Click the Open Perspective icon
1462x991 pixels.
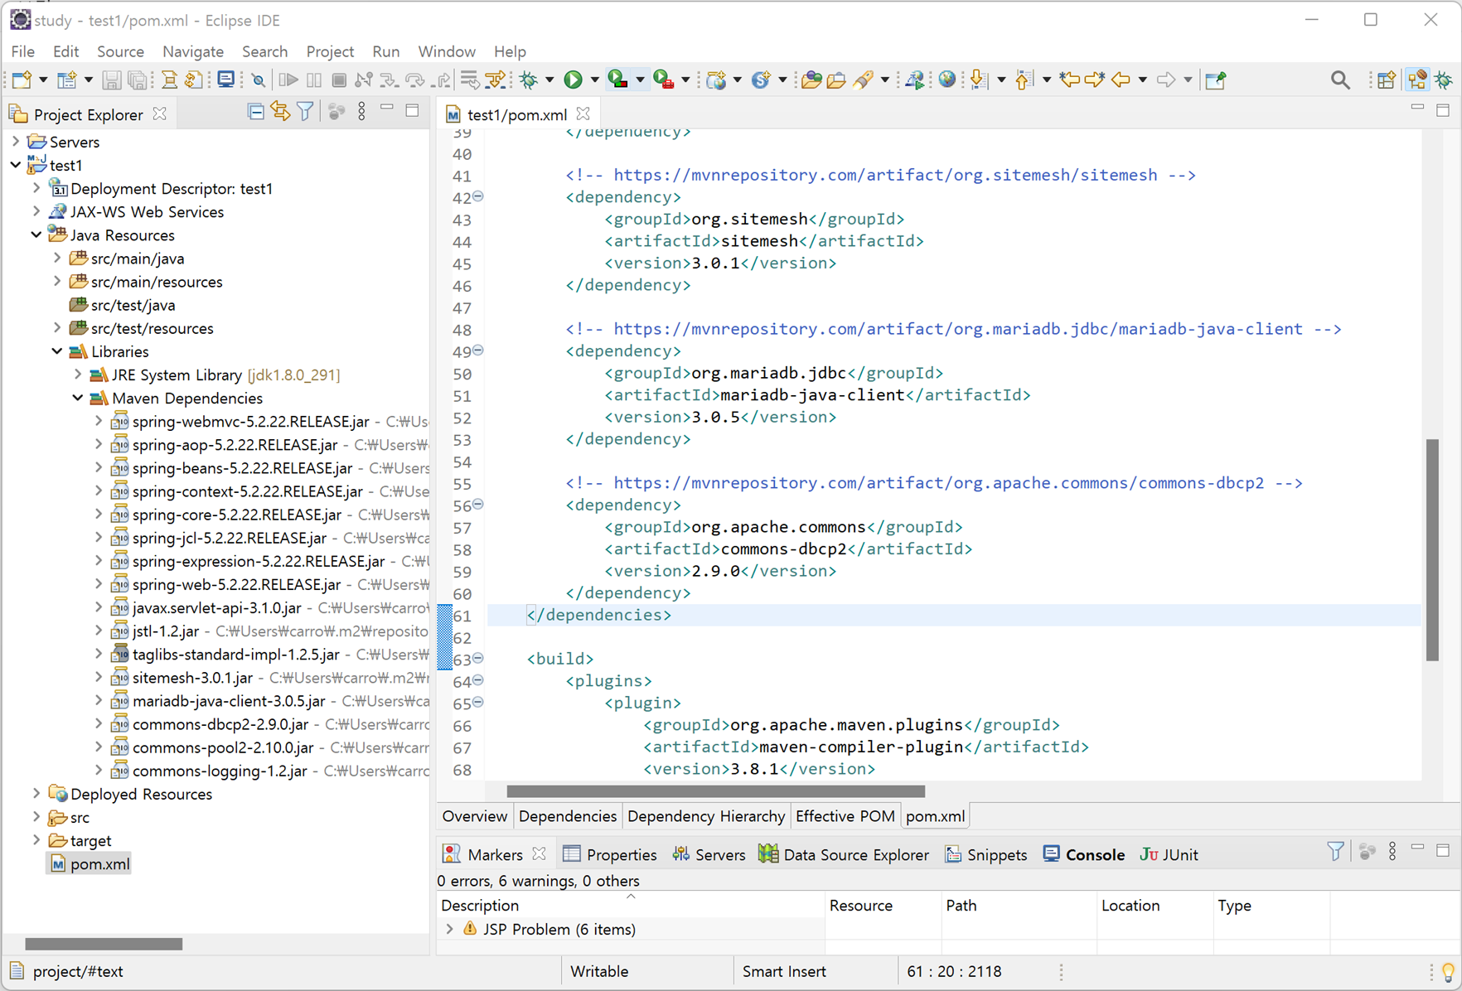1386,80
